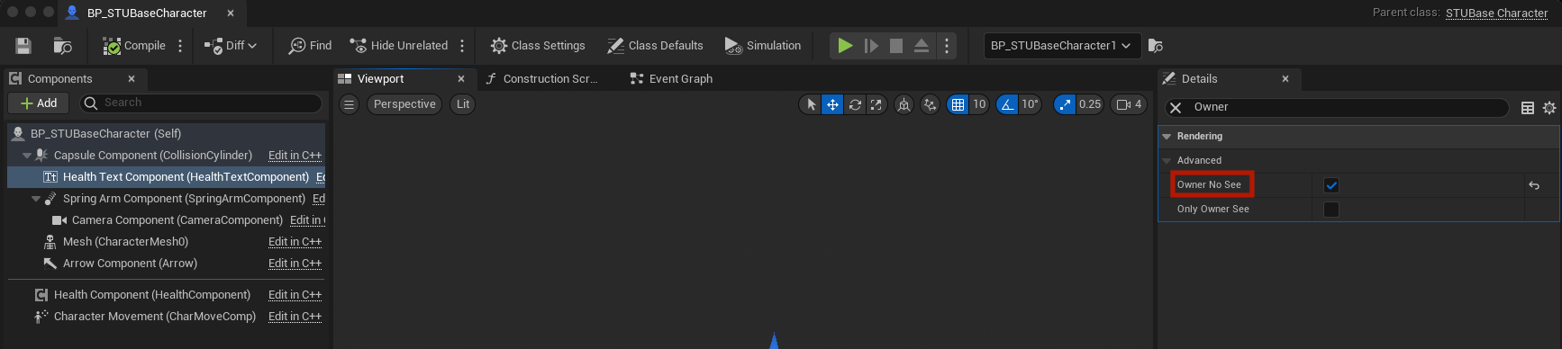The image size is (1562, 349).
Task: Close the Viewport tab
Action: tap(461, 79)
